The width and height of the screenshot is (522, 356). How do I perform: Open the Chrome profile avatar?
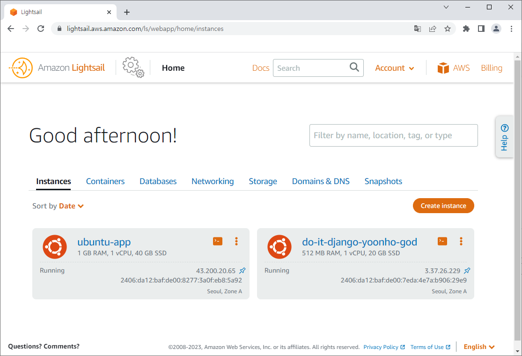(496, 29)
